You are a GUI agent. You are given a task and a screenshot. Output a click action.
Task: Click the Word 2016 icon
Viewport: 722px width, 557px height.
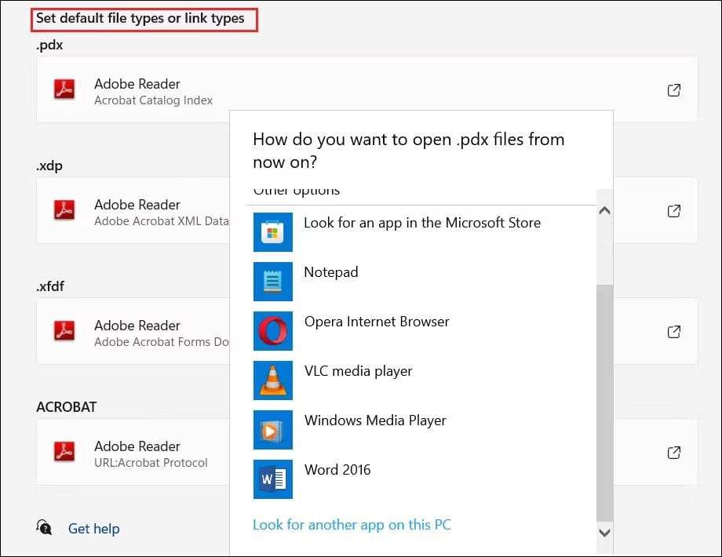point(272,479)
